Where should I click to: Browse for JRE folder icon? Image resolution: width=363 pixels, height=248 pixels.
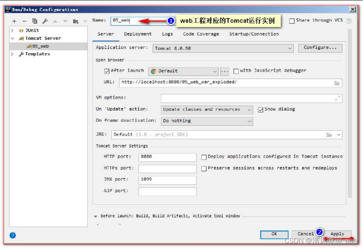(x=329, y=135)
